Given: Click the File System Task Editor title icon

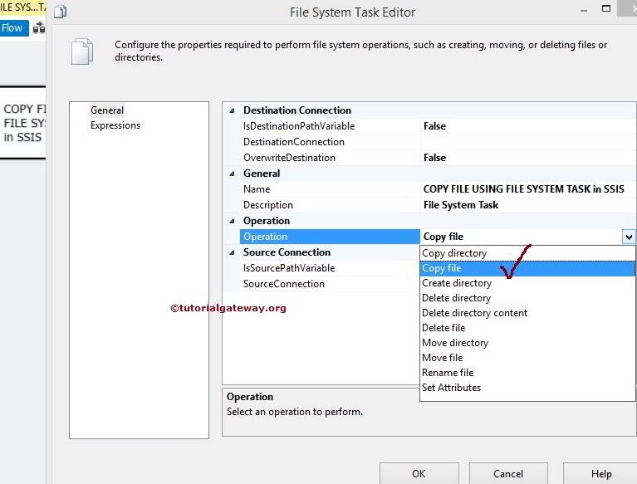Looking at the screenshot, I should [60, 12].
